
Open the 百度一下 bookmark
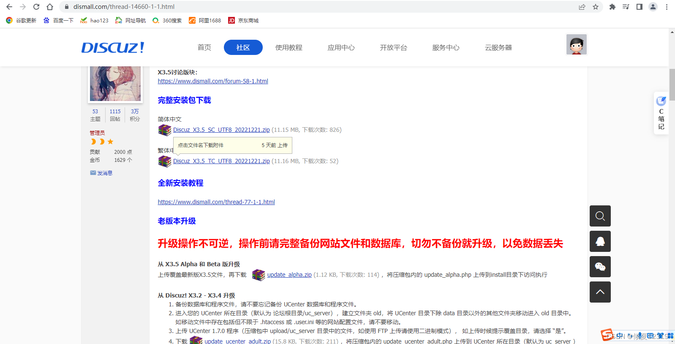pos(58,20)
